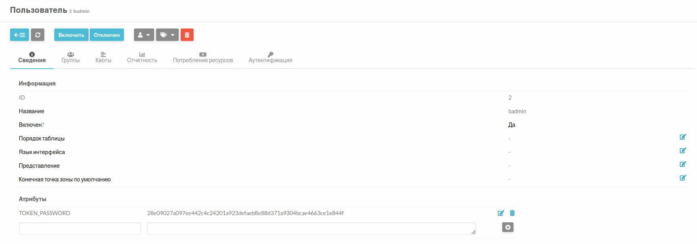Click the TOKEN_PASSWORD attribute name
Viewport: 697px width, 244px height.
[x=45, y=213]
